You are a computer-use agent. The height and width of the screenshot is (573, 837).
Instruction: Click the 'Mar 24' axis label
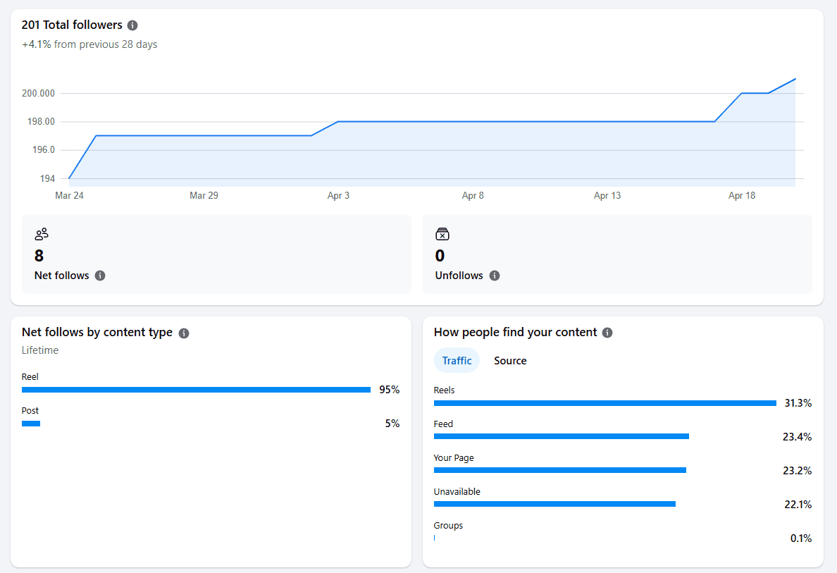pos(69,195)
